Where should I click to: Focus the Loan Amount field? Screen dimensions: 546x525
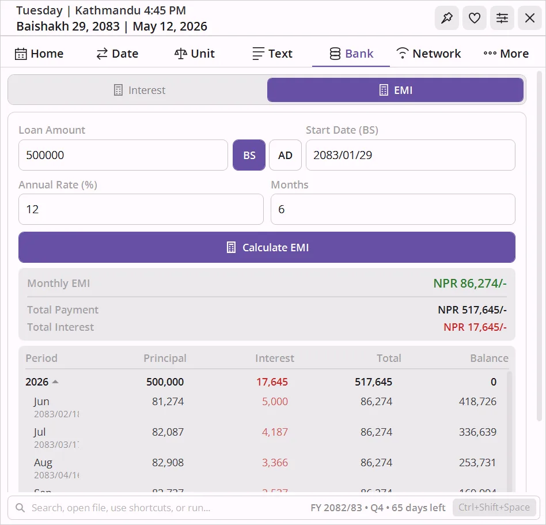click(123, 155)
